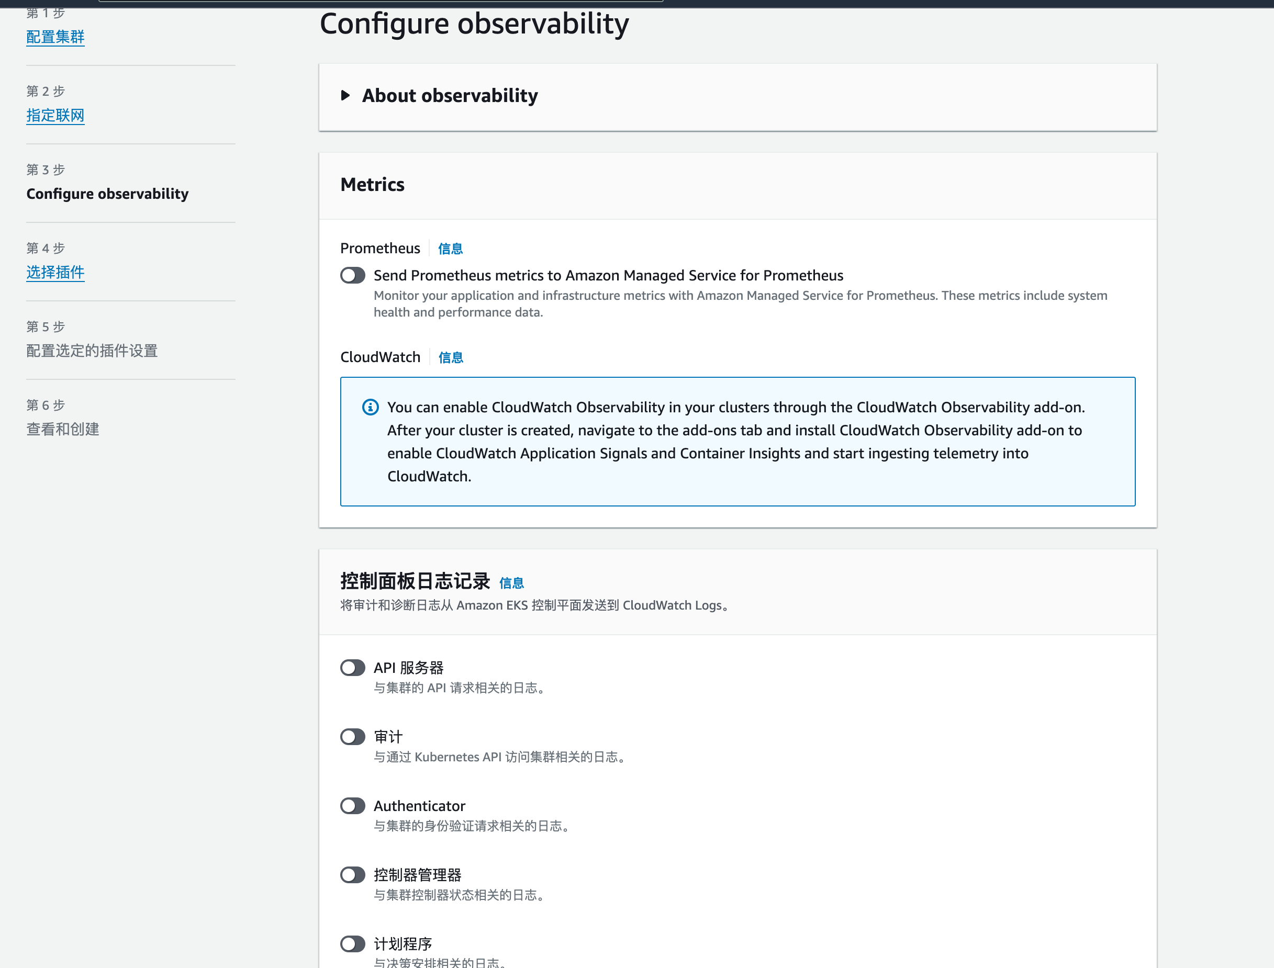Click the 第 5 步 label
The width and height of the screenshot is (1274, 968).
pos(46,326)
